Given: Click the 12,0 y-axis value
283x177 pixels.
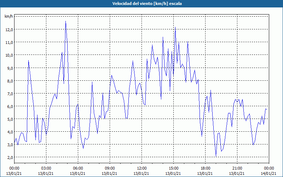Looking at the screenshot, I should pyautogui.click(x=9, y=30).
